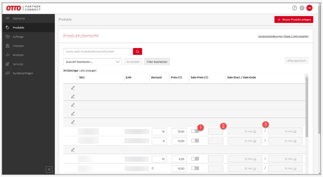Click the Bestand column header
Screen dimensions: 323x177
pyautogui.click(x=156, y=78)
